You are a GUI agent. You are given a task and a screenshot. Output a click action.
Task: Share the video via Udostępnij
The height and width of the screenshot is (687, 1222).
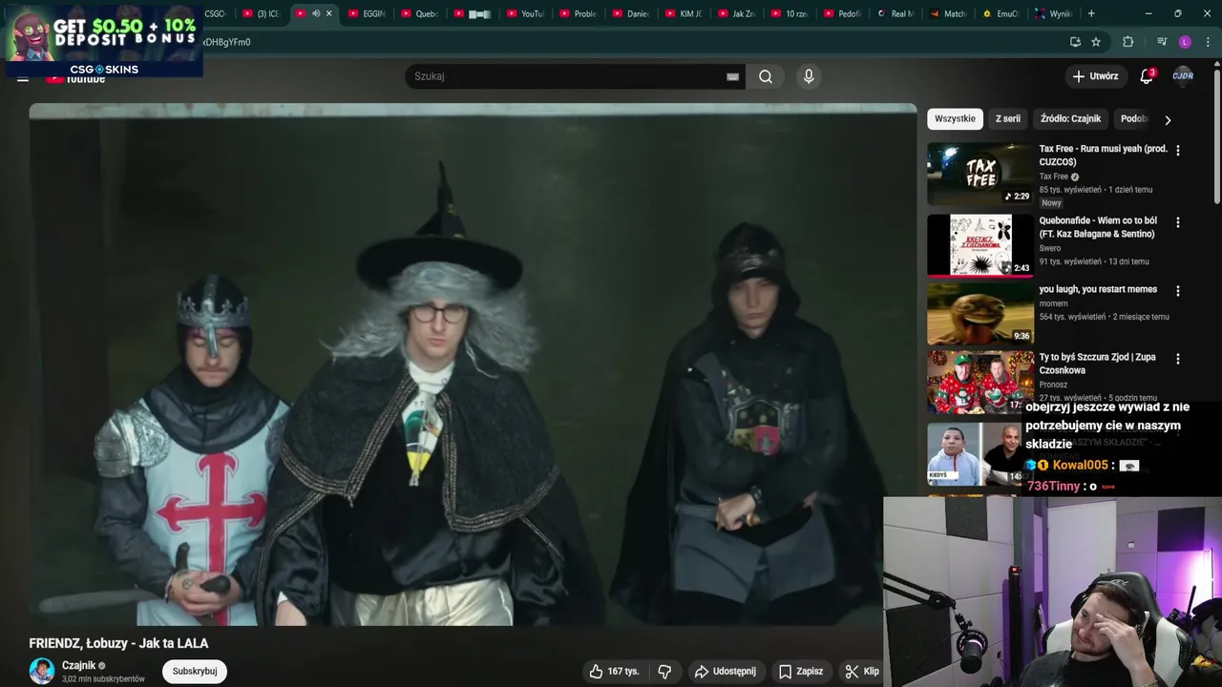[x=725, y=672]
